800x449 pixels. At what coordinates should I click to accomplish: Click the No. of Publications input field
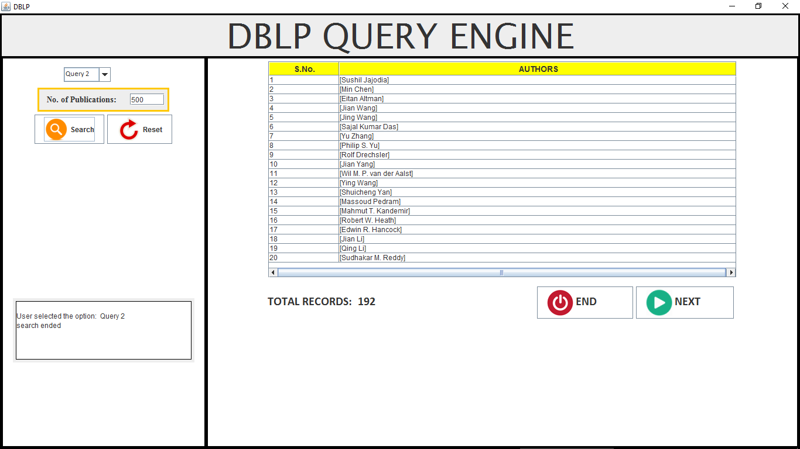(147, 99)
